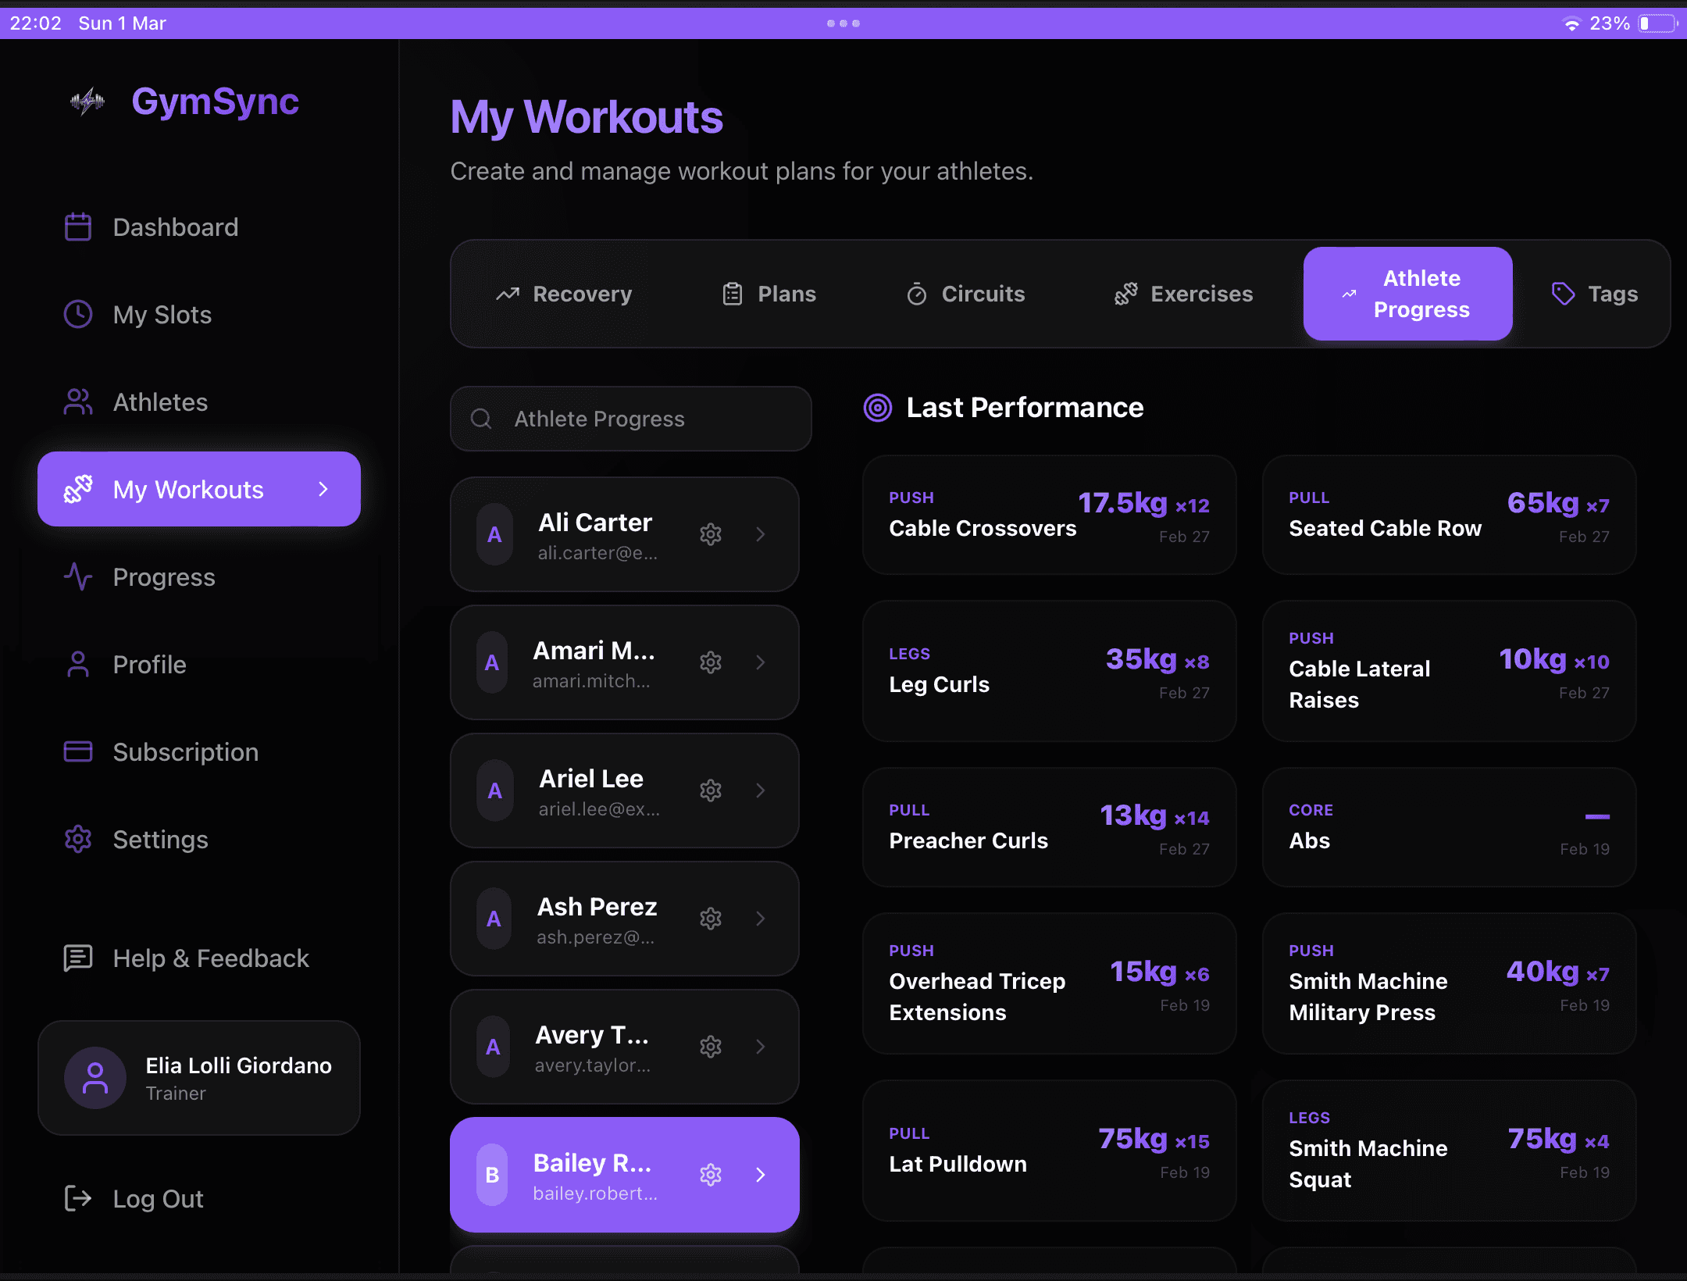This screenshot has height=1281, width=1687.
Task: Open settings gear for Ali Carter
Action: [x=710, y=534]
